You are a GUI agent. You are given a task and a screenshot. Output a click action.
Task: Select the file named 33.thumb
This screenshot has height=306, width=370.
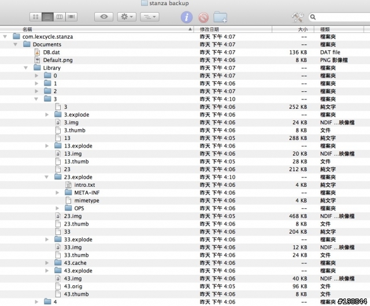coord(76,255)
